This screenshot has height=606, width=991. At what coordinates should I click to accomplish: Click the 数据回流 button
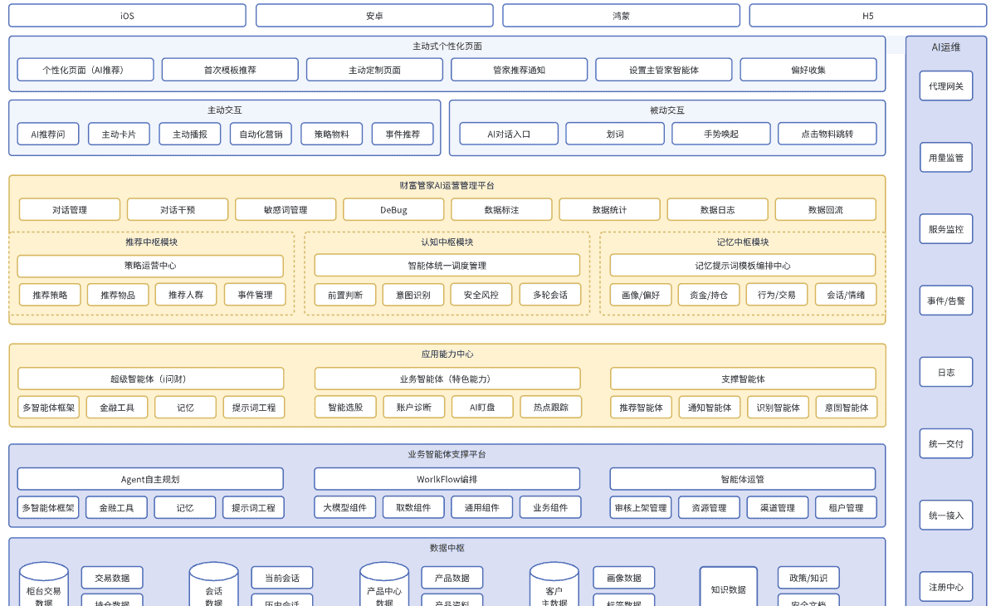click(x=824, y=209)
